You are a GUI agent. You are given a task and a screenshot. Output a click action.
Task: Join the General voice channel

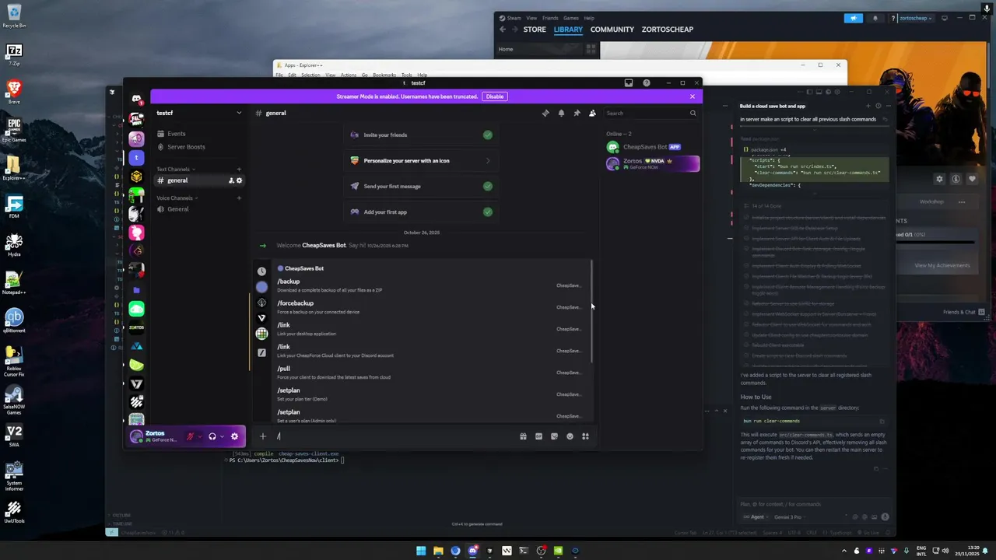198,209
